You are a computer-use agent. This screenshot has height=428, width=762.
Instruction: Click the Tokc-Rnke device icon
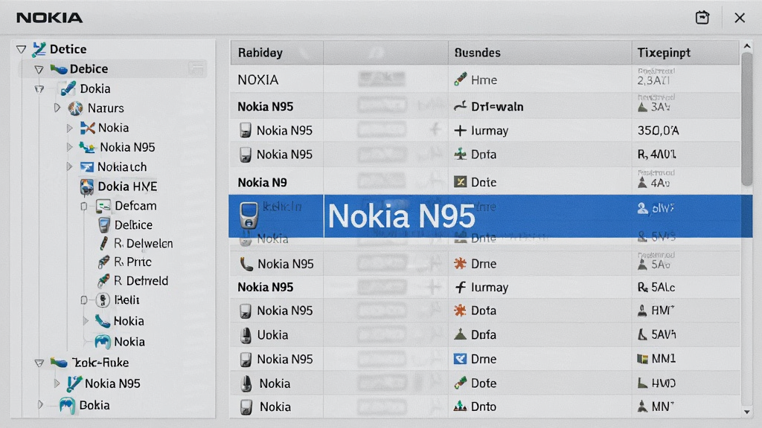(58, 363)
